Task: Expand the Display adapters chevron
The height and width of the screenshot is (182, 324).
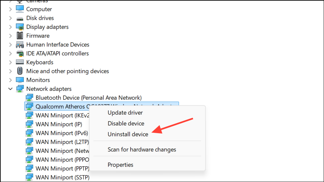Action: pos(10,27)
